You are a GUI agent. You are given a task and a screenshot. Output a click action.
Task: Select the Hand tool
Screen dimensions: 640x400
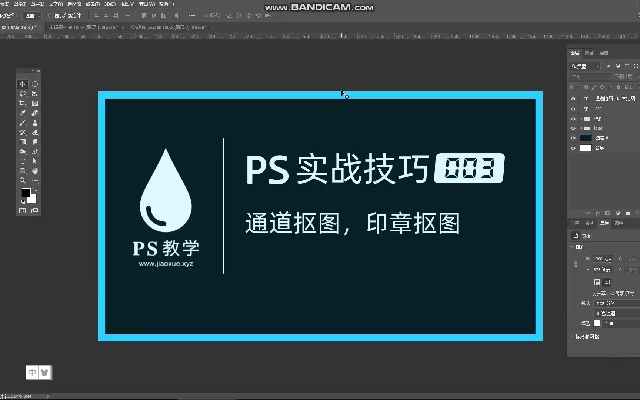[35, 171]
